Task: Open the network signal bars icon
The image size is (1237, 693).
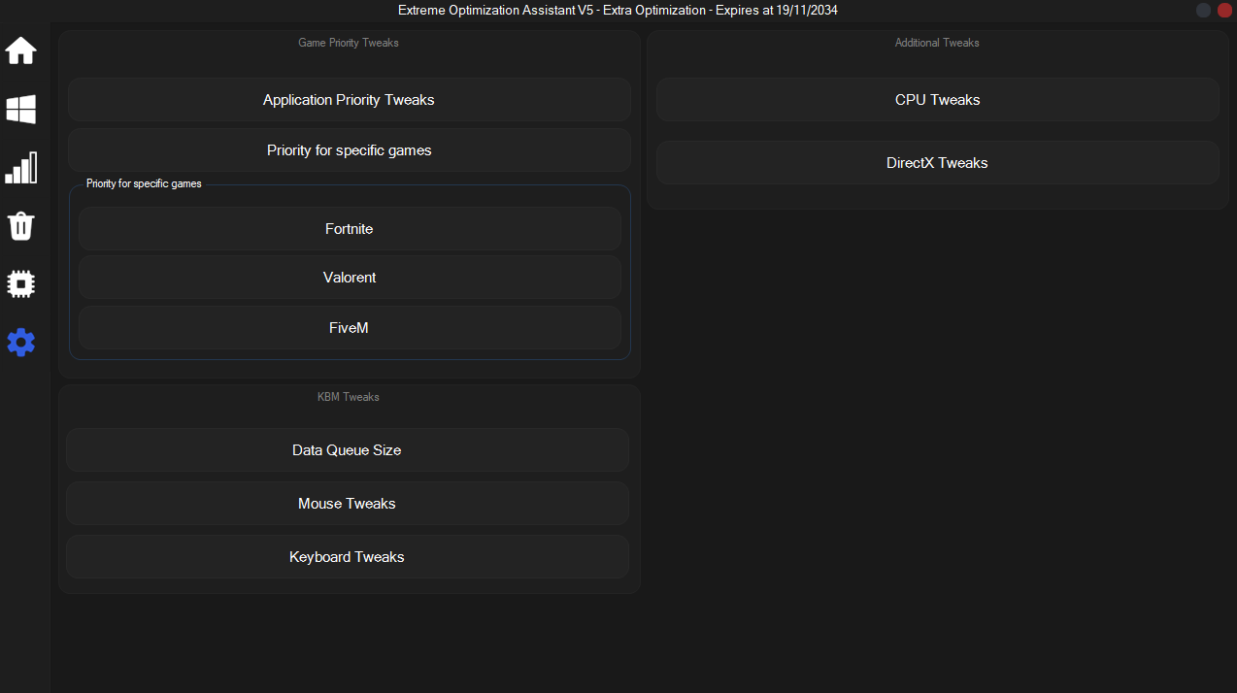Action: [21, 168]
